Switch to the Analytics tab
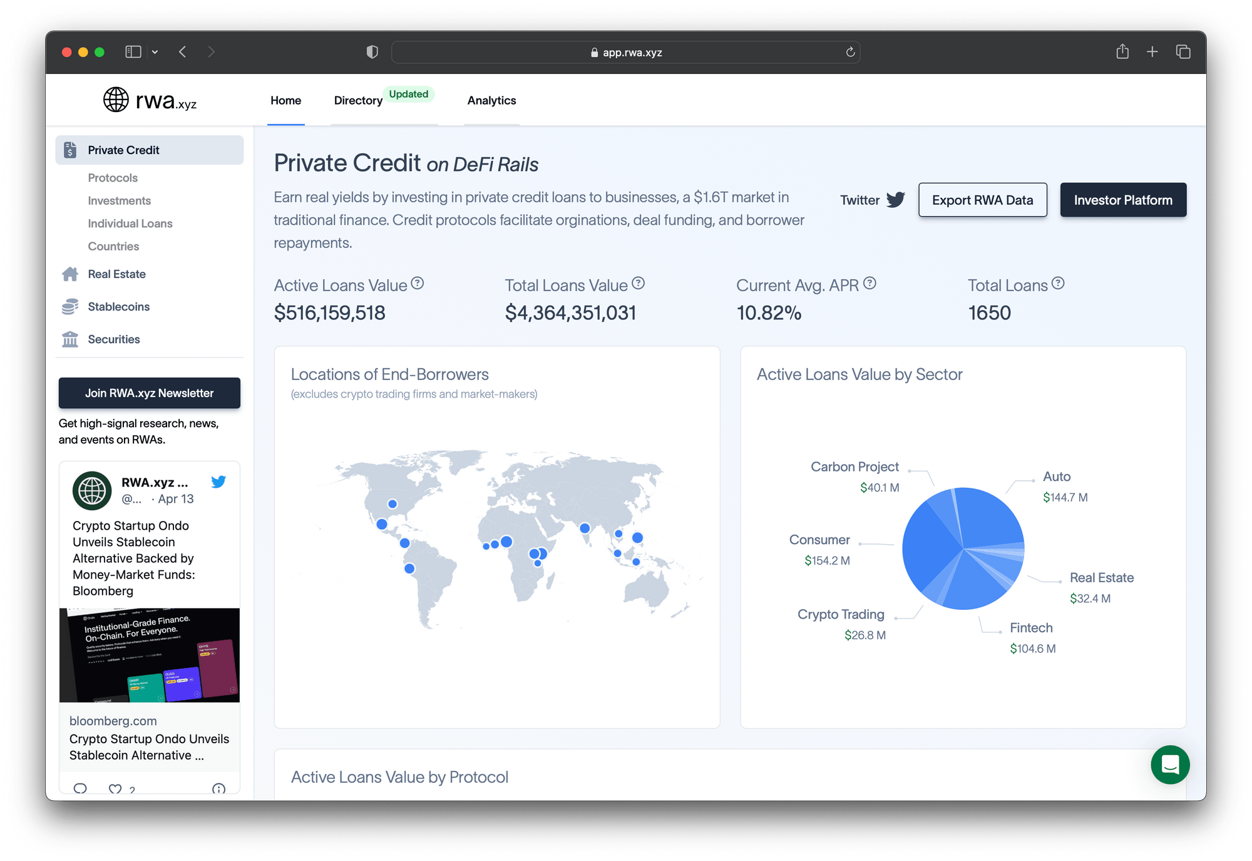1252x861 pixels. [x=491, y=100]
